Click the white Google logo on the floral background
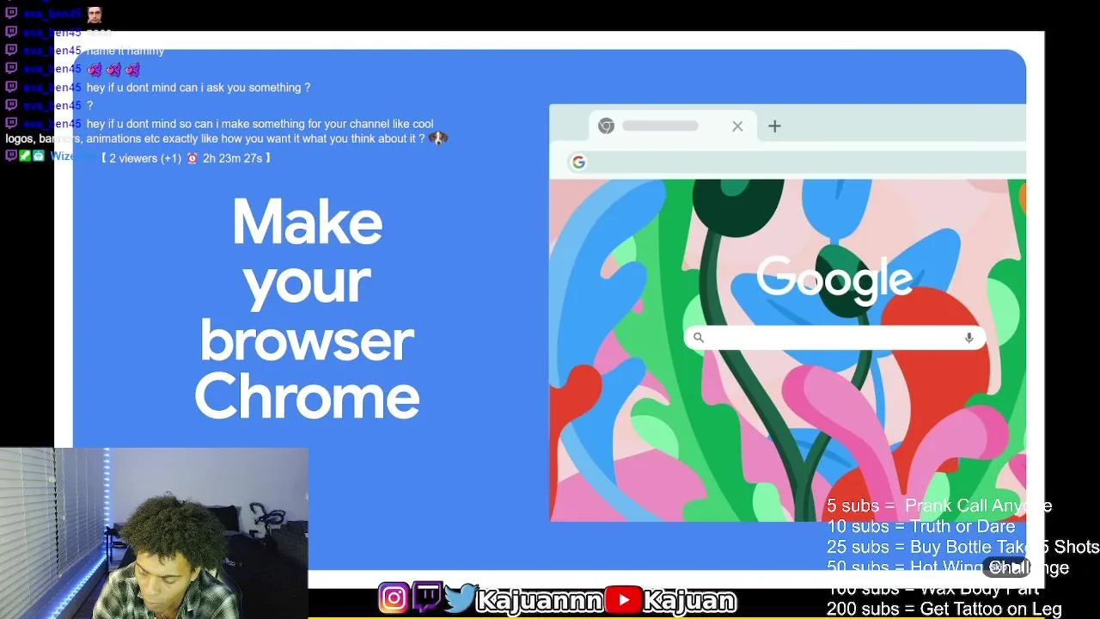Screen dimensions: 1100x619 pyautogui.click(x=834, y=280)
